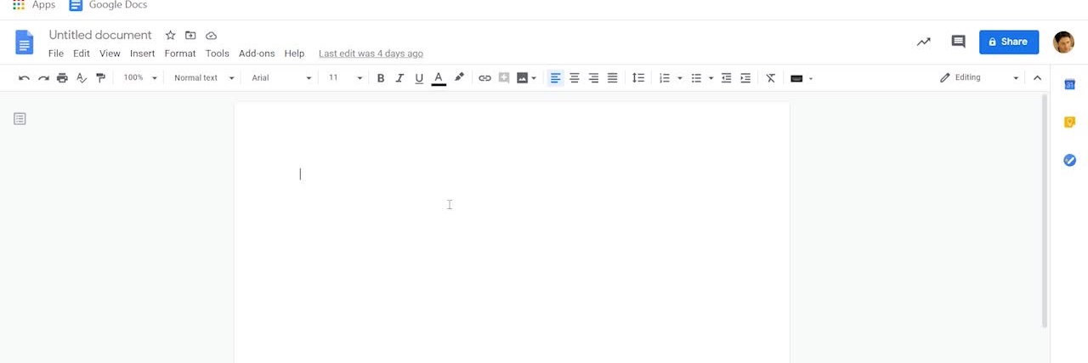Check cloud save status icon
The image size is (1088, 363).
[x=212, y=36]
